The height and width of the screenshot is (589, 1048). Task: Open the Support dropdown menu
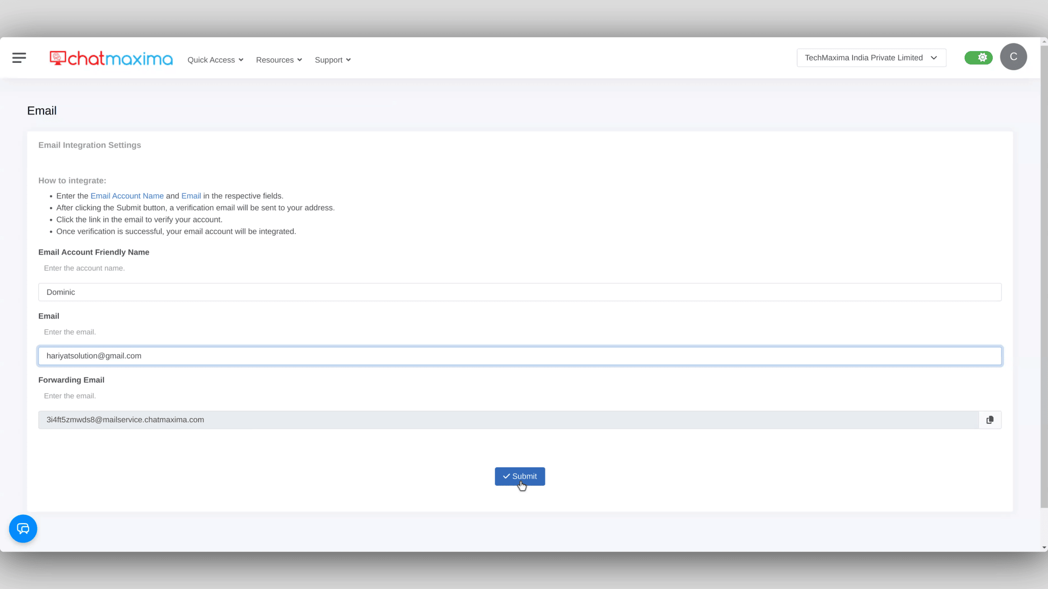coord(333,60)
